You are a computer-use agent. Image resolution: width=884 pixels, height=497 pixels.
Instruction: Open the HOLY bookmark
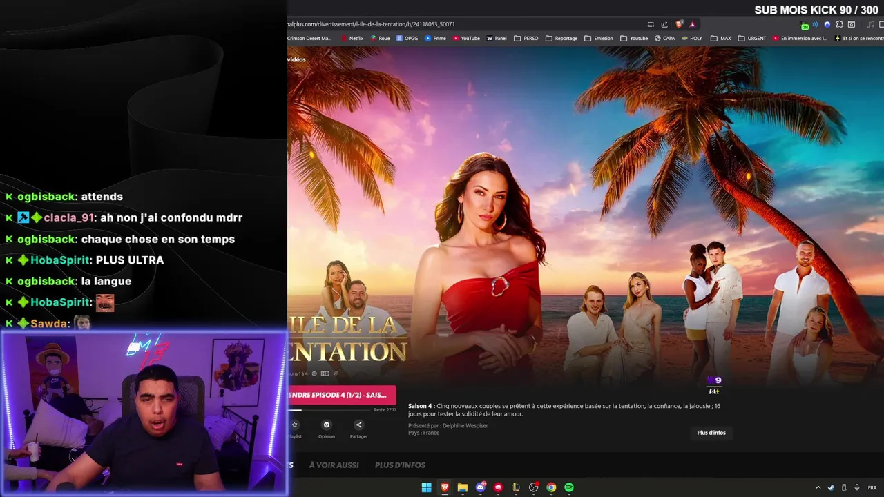pos(691,39)
